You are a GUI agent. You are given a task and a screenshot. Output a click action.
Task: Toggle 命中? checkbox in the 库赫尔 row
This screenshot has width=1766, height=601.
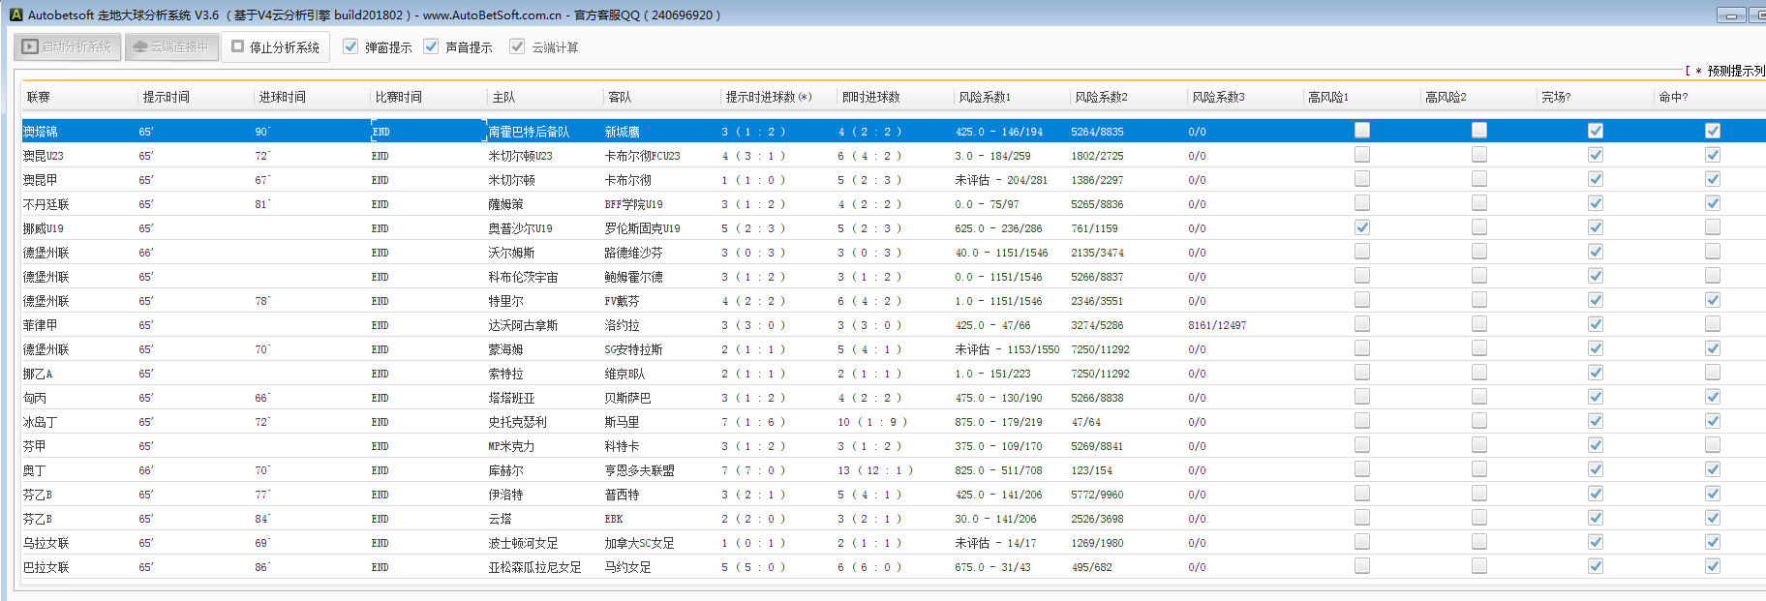click(1713, 469)
